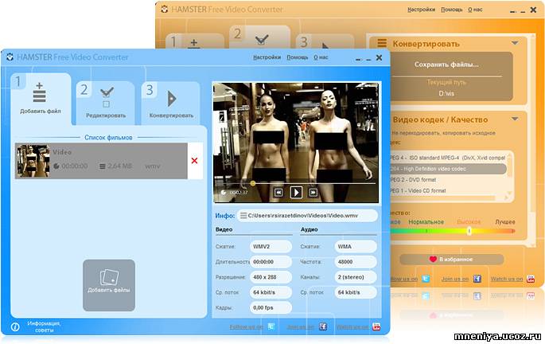This screenshot has width=545, height=344.
Task: Click the Follow us on link in the blue window
Action: point(246,327)
